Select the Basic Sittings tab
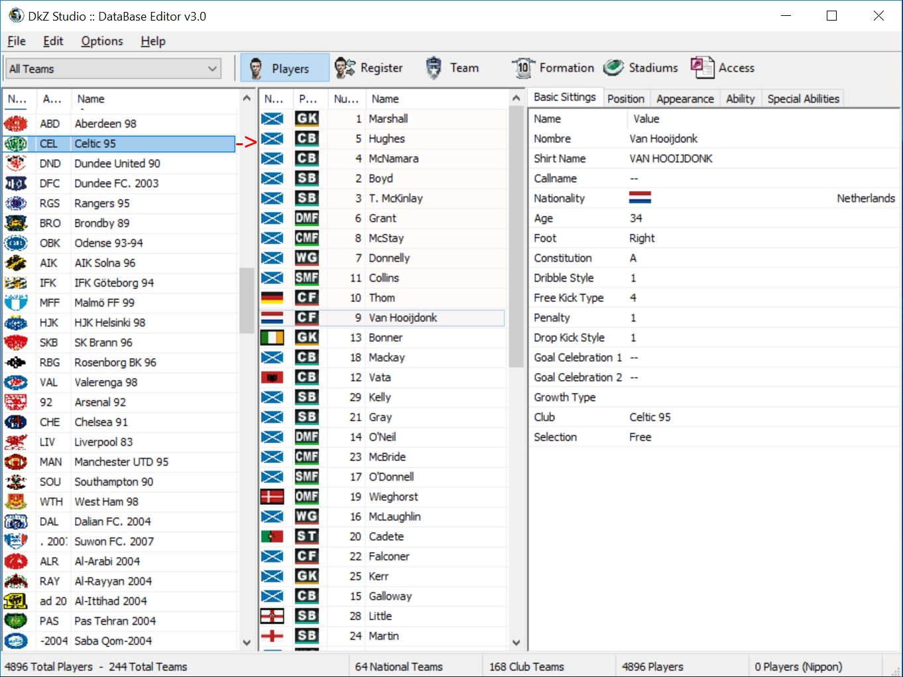 pos(565,97)
